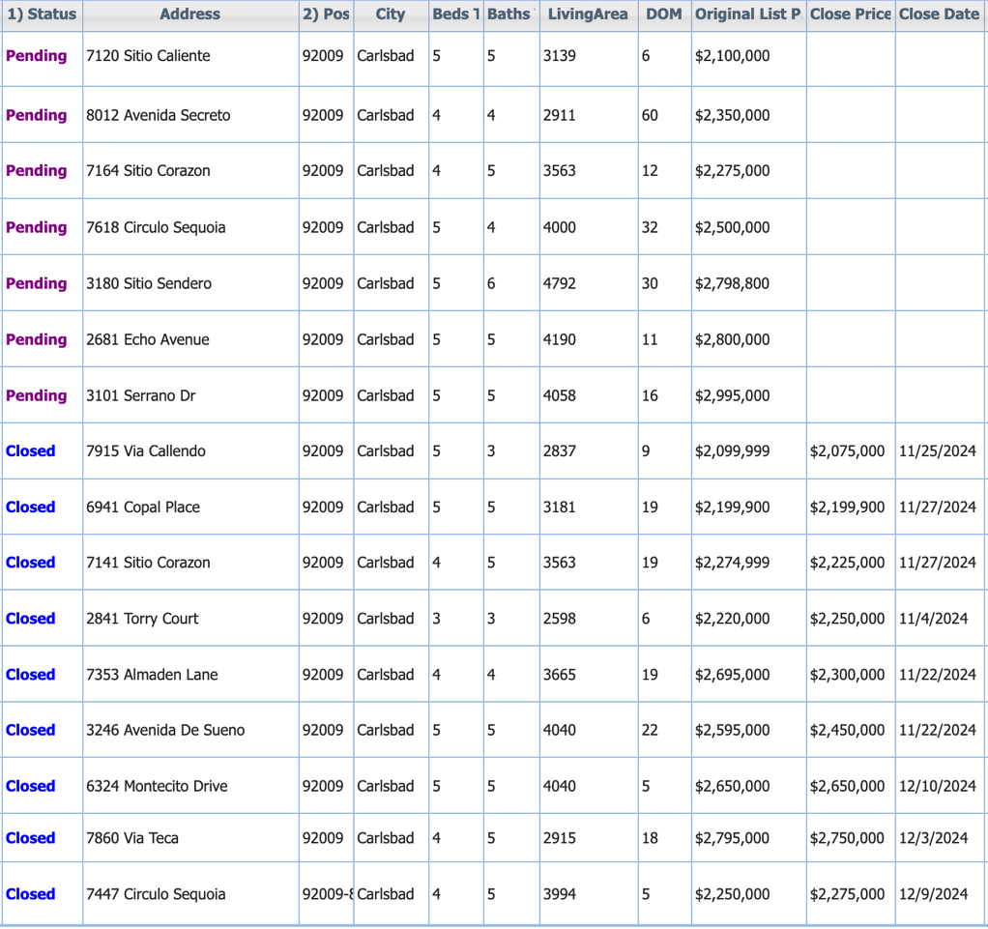Screen dimensions: 988x929
Task: Click close price $2,275,000
Action: click(x=847, y=894)
